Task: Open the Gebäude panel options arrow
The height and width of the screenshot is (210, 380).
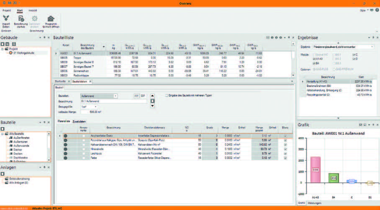Action: 40,38
